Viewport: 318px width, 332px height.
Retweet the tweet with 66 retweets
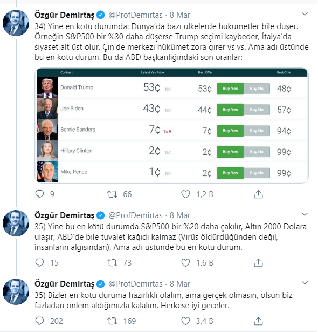tap(112, 194)
